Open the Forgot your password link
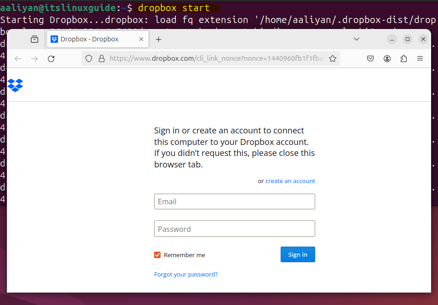The image size is (438, 305). click(x=186, y=274)
